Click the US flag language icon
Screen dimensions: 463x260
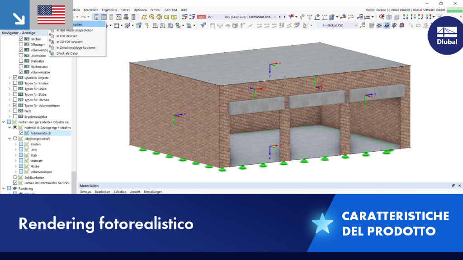pyautogui.click(x=52, y=15)
